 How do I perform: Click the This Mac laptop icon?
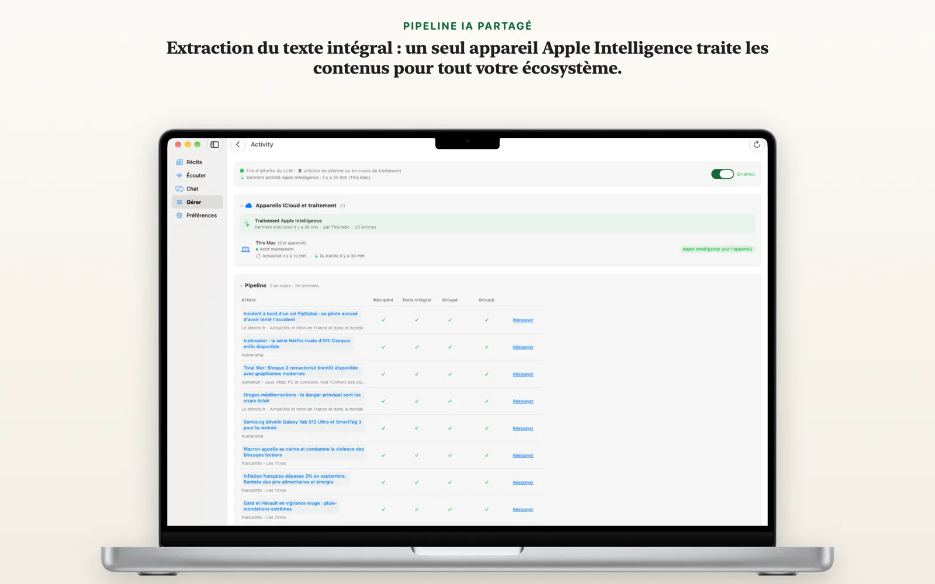point(245,249)
